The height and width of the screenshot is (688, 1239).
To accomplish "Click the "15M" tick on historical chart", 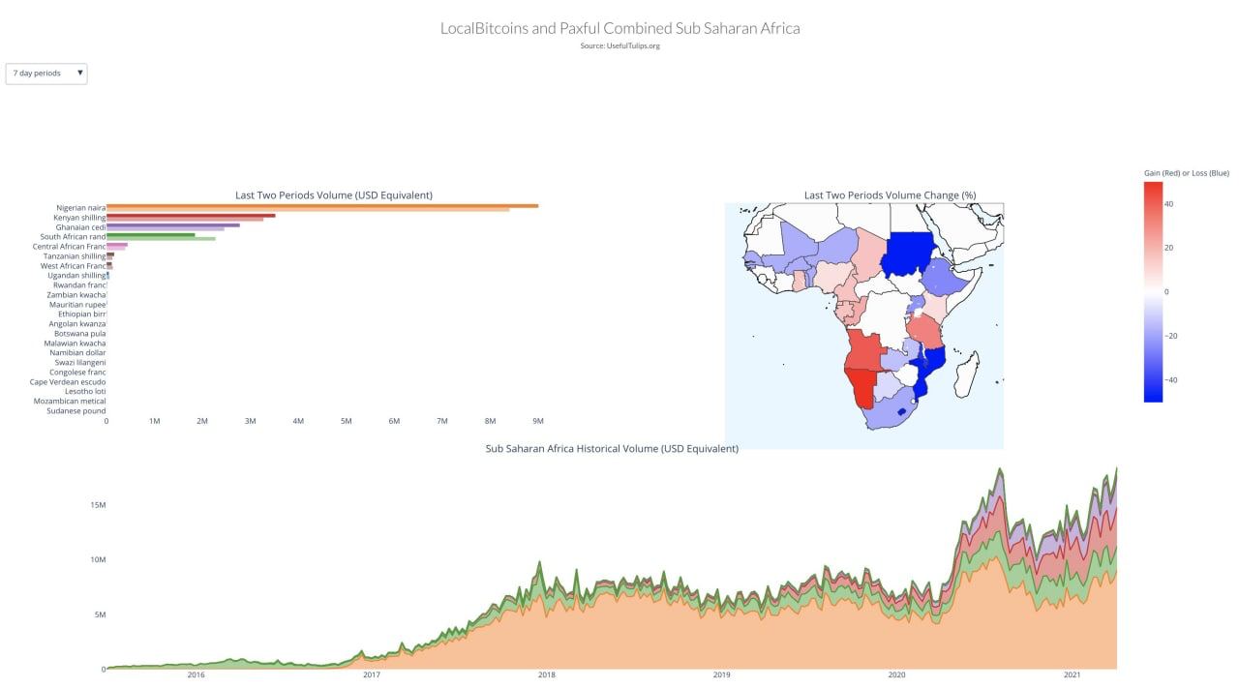I will tap(98, 505).
